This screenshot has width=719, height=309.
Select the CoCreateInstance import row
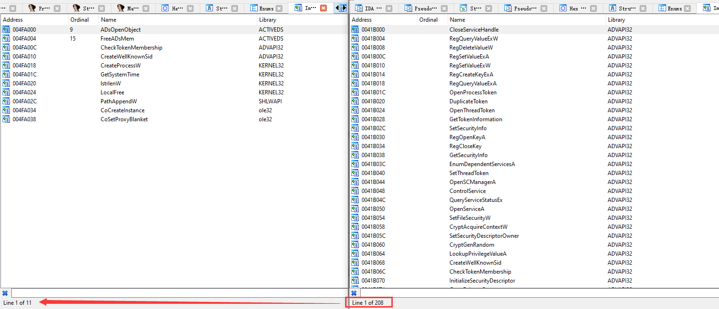click(x=122, y=110)
